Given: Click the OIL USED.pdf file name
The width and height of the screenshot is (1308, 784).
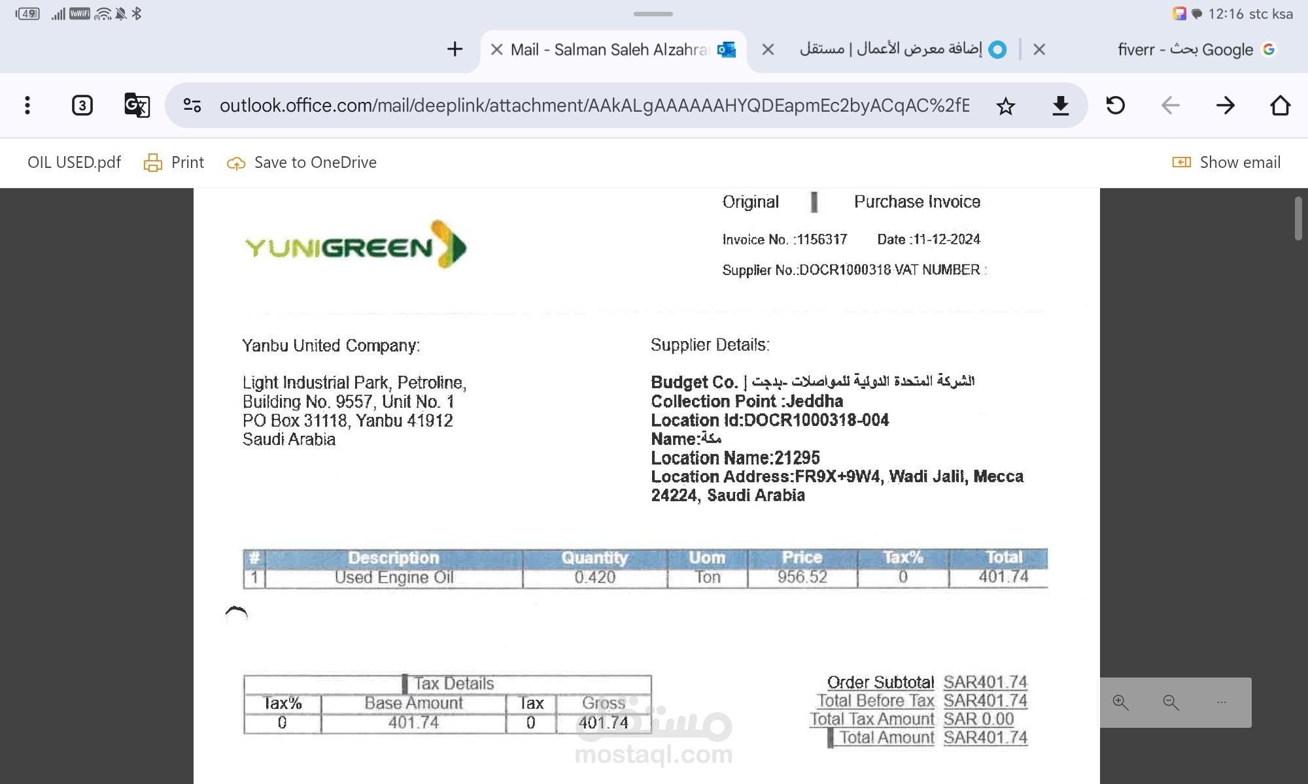Looking at the screenshot, I should point(74,163).
